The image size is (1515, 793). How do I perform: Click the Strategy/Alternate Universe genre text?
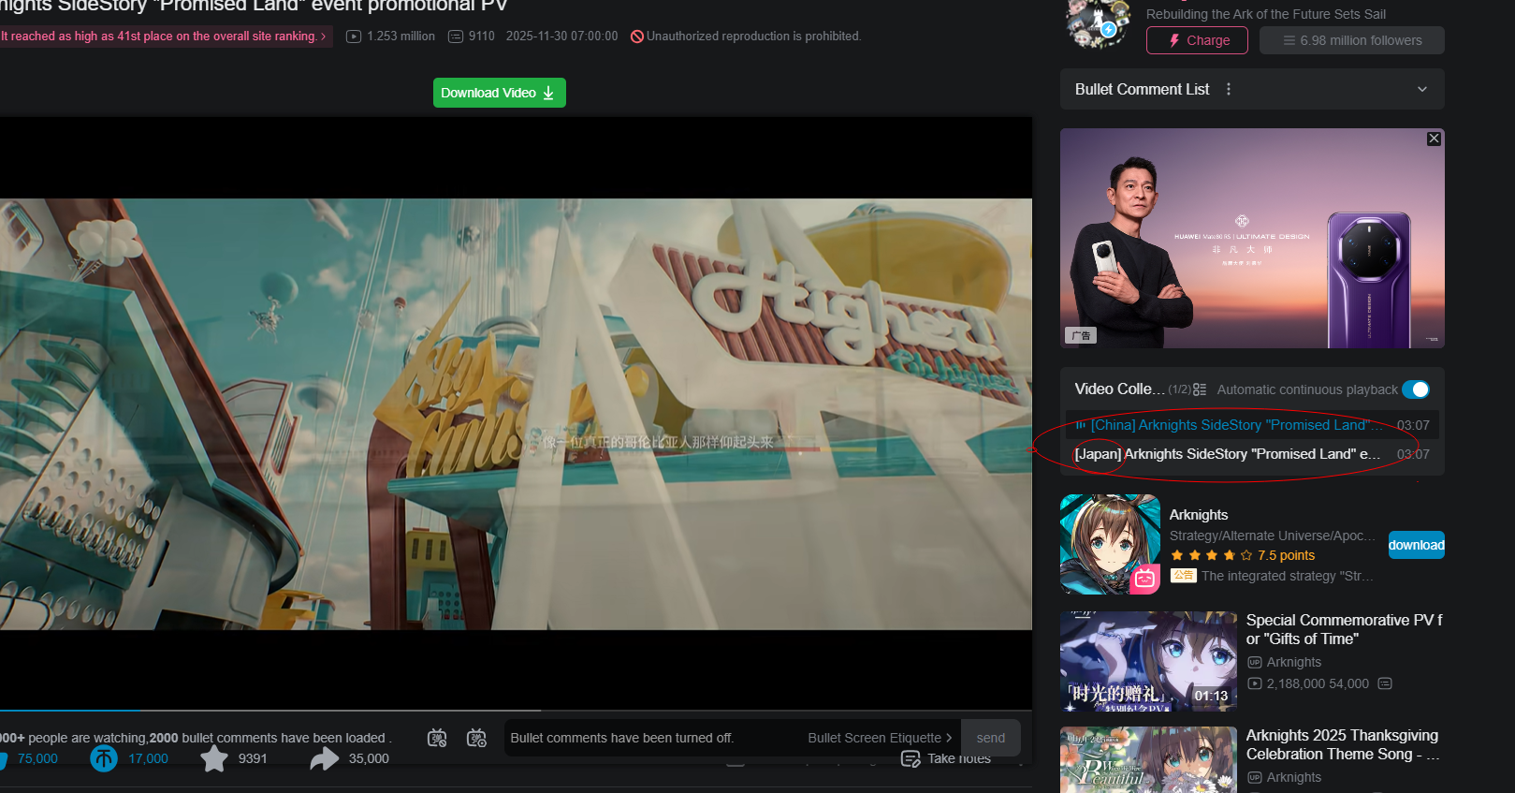point(1273,536)
